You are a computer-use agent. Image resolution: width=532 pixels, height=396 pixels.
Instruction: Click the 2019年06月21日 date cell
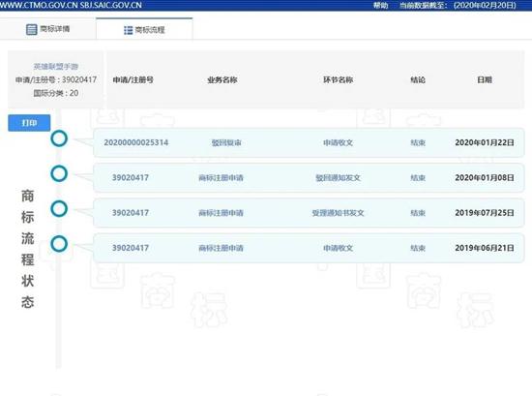(485, 248)
